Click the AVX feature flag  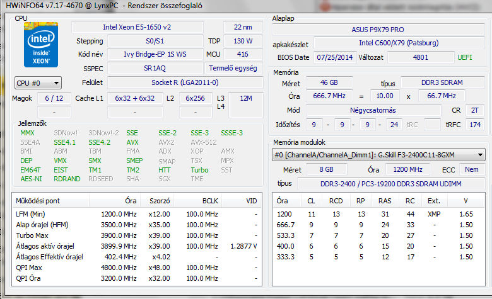pyautogui.click(x=132, y=142)
